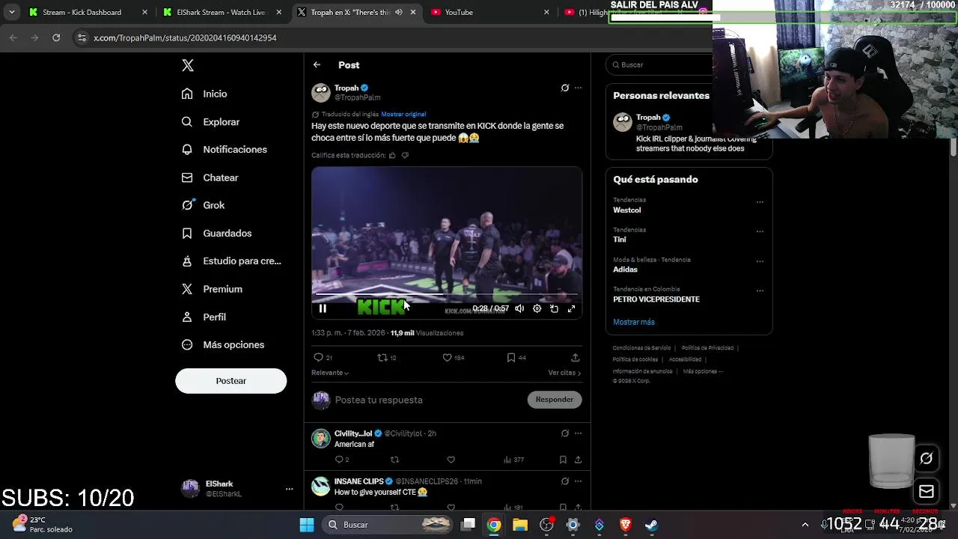
Task: Click Mostrar original link
Action: click(403, 115)
